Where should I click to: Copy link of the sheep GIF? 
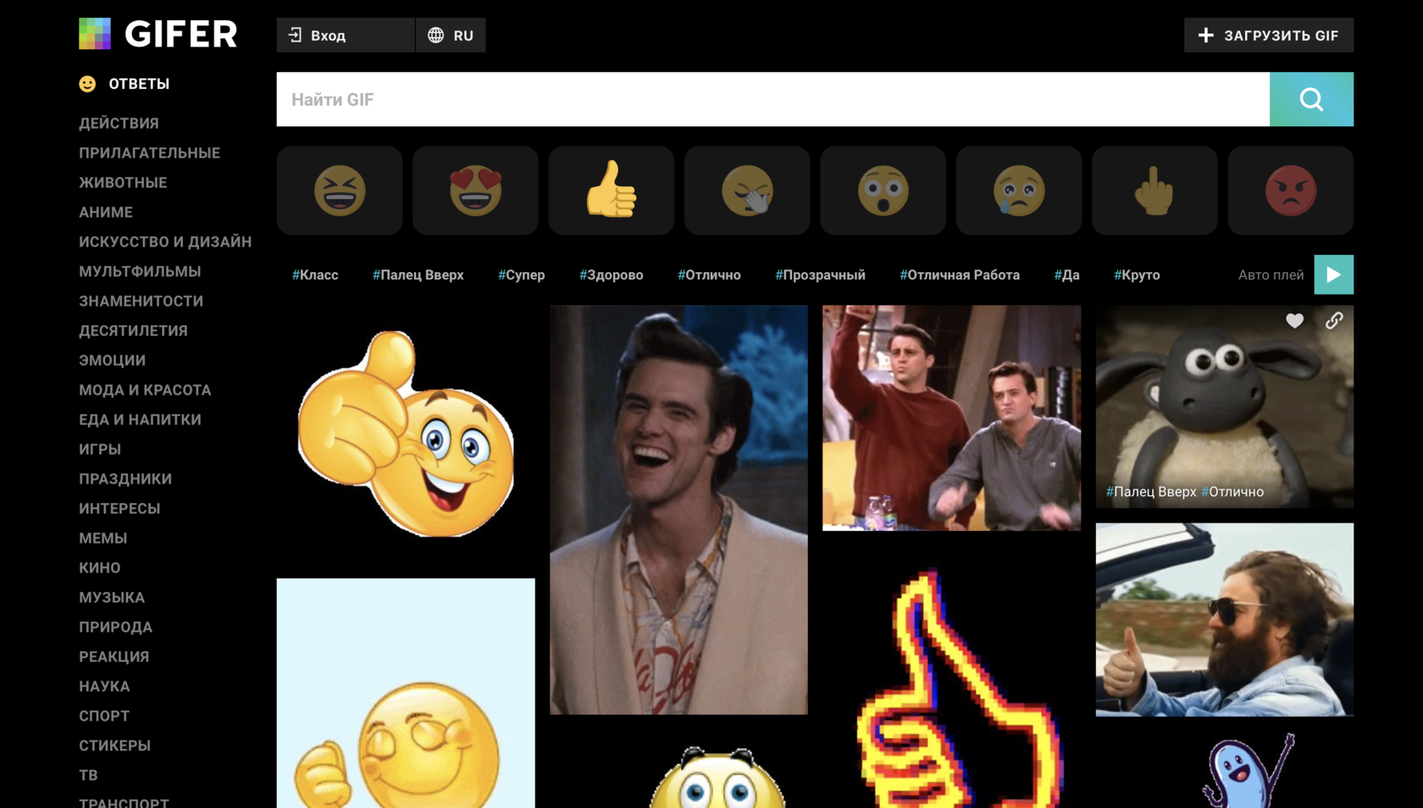pyautogui.click(x=1334, y=321)
